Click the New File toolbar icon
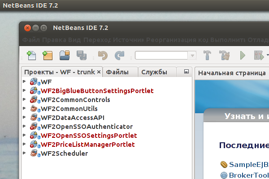Screen dimensions: 269x179 click(31, 55)
